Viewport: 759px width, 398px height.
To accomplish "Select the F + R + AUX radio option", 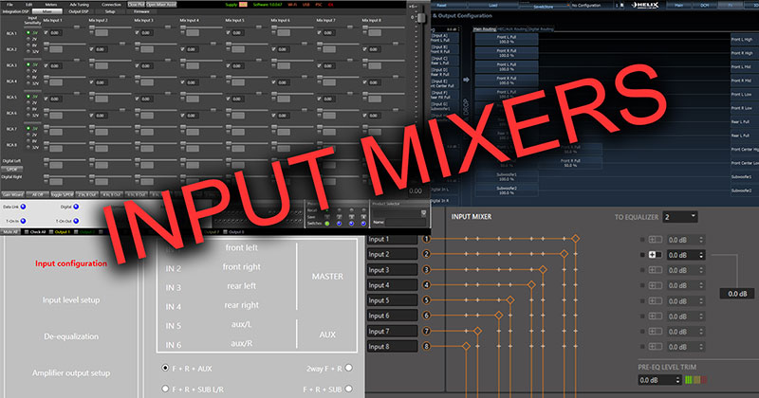I will pos(165,368).
